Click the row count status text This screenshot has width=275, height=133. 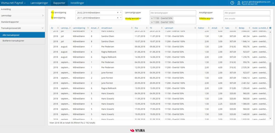coord(72,123)
